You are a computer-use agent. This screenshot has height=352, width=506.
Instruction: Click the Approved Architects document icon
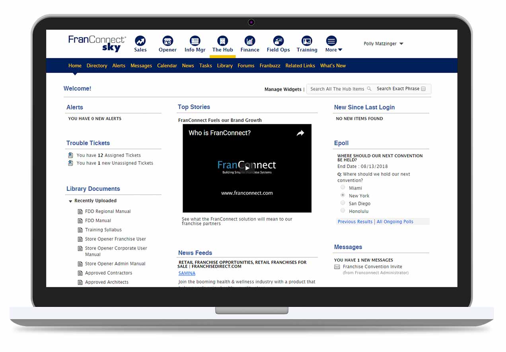point(80,282)
